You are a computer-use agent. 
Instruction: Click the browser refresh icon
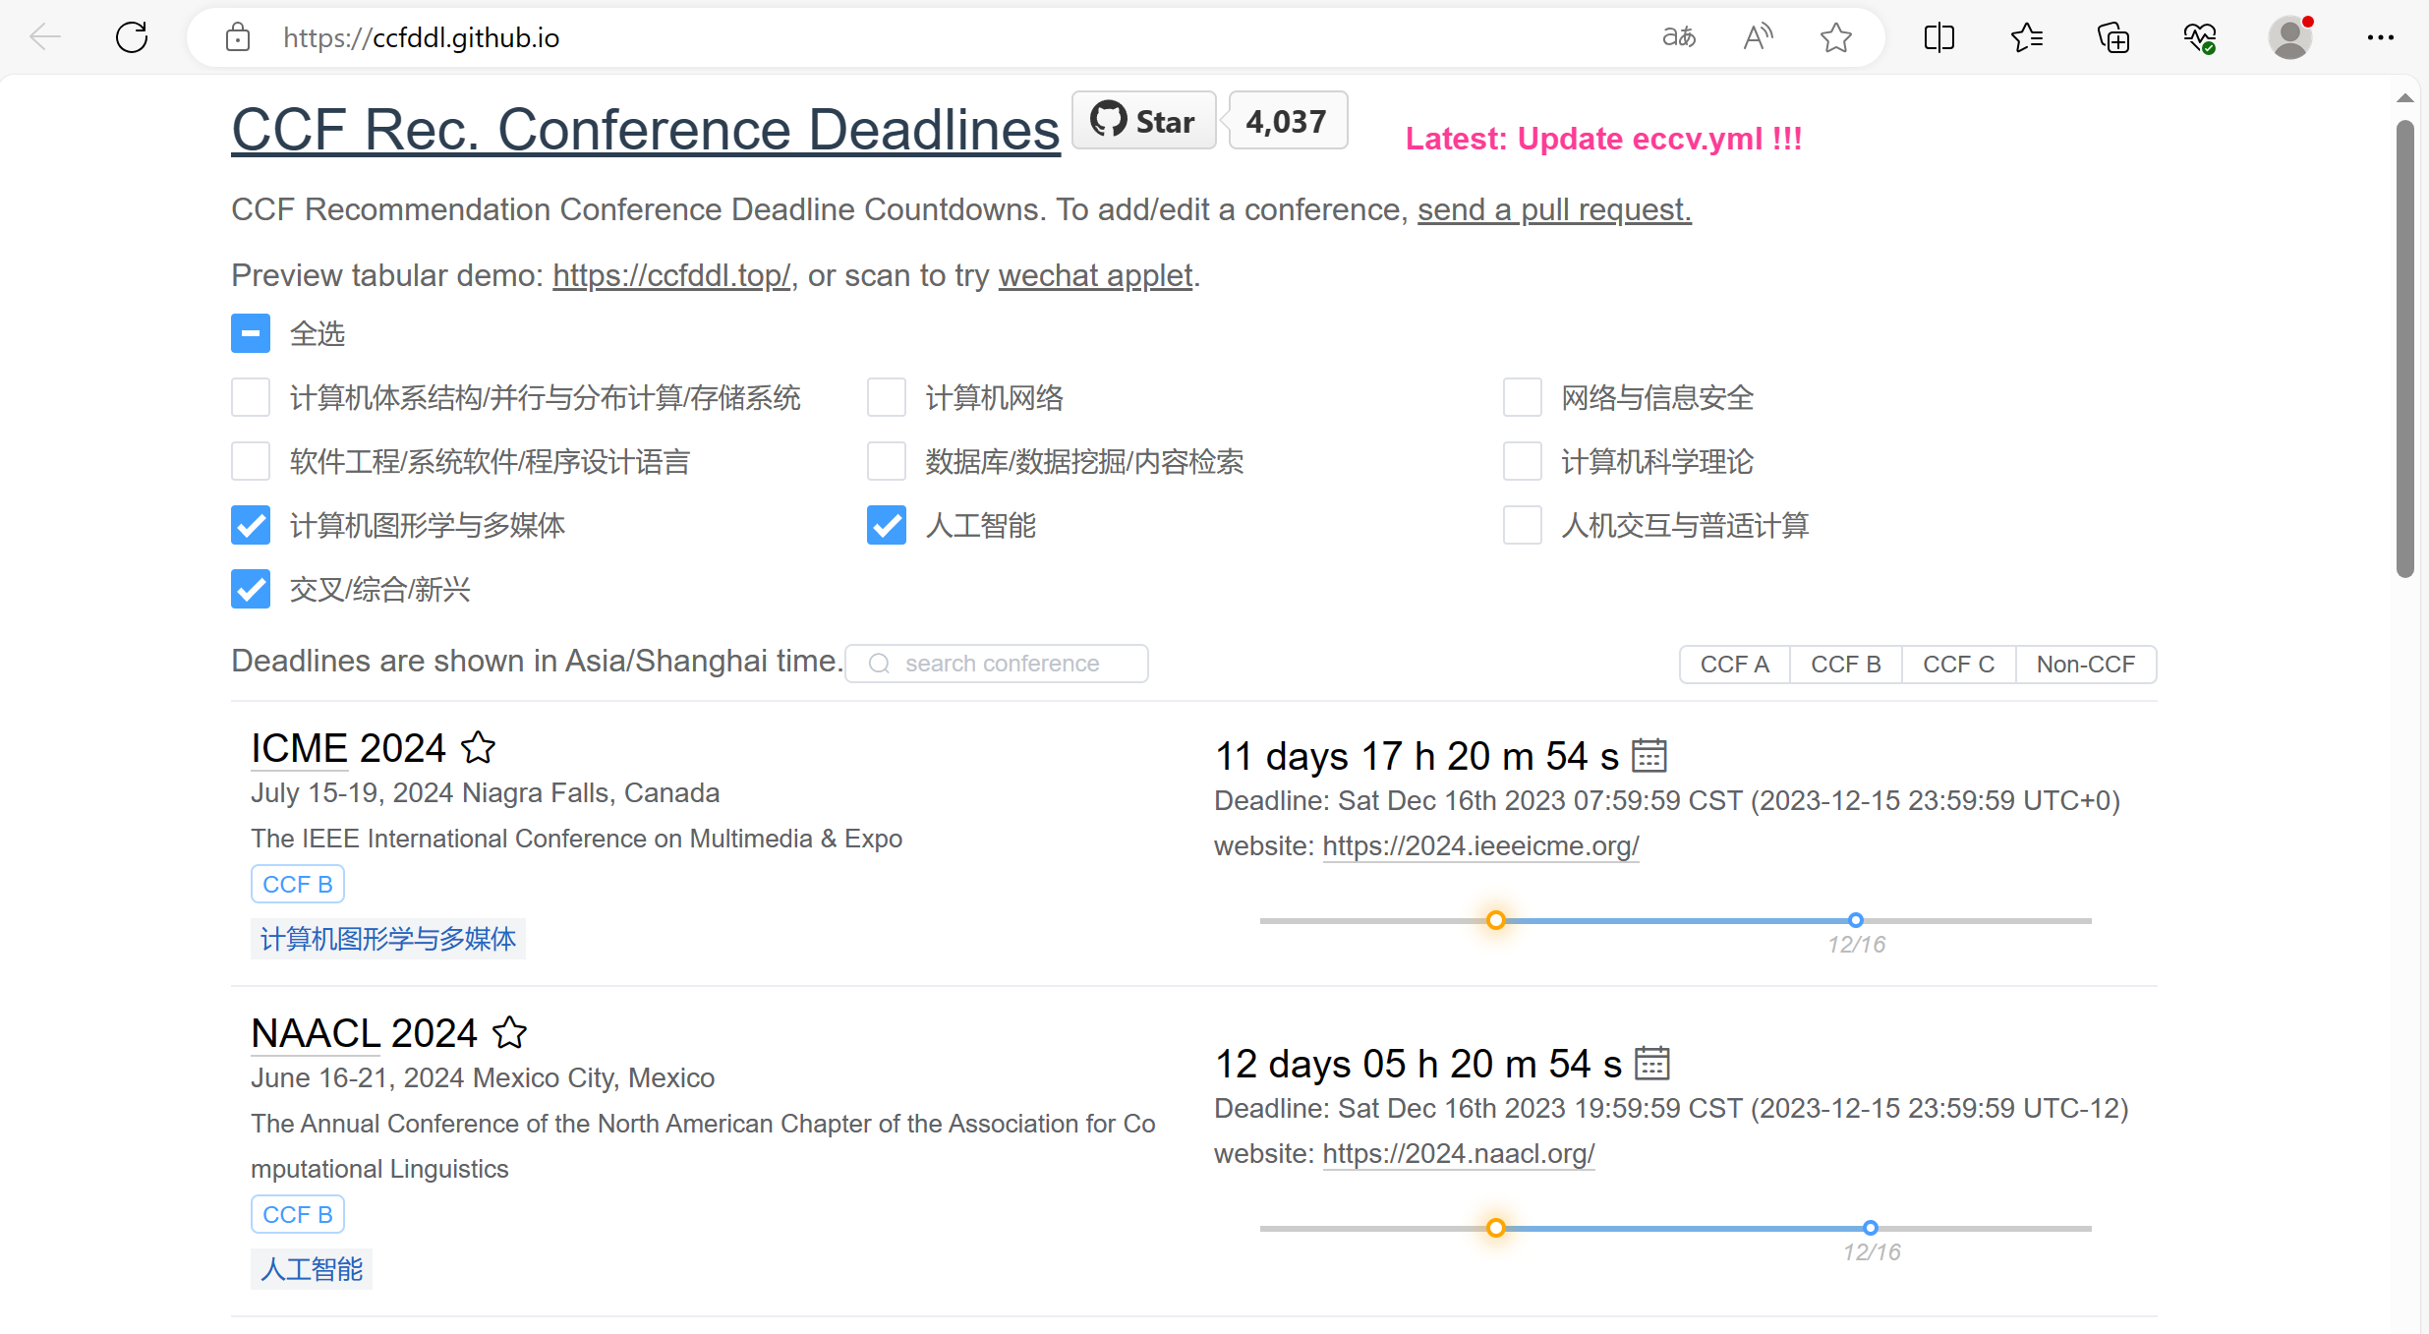pos(132,37)
